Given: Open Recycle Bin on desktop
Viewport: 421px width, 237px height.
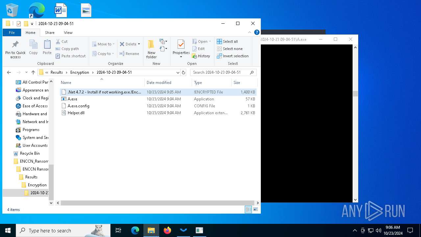Looking at the screenshot, I should pos(12,10).
